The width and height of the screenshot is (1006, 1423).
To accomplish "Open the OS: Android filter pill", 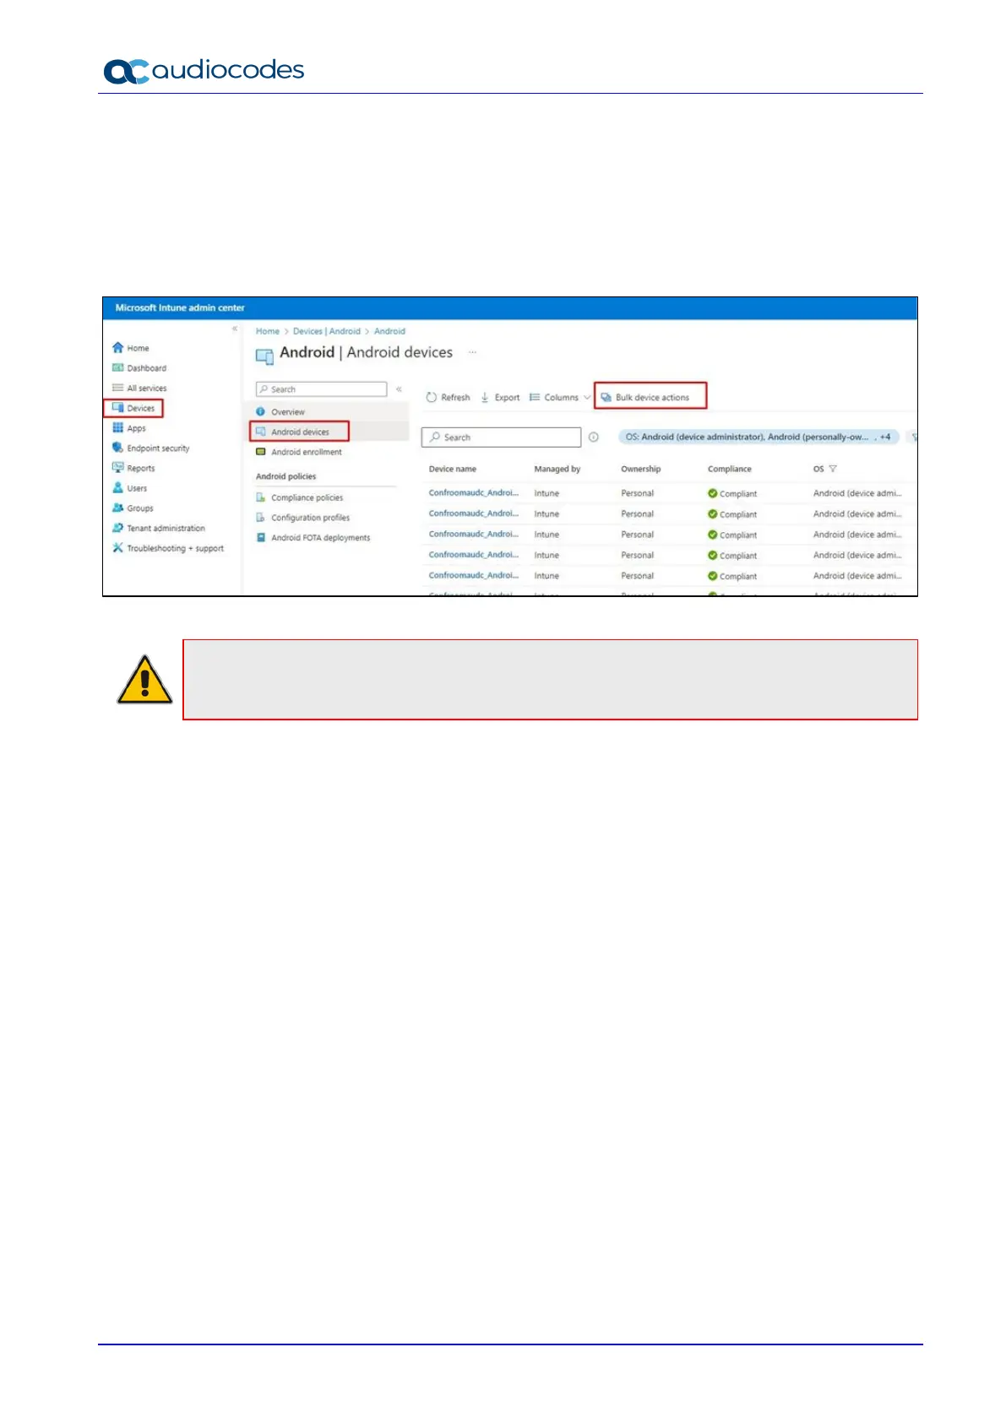I will tap(759, 437).
